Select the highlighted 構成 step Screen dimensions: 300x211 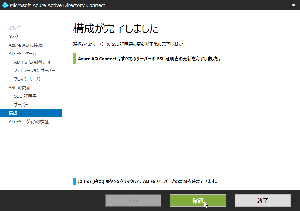click(31, 113)
